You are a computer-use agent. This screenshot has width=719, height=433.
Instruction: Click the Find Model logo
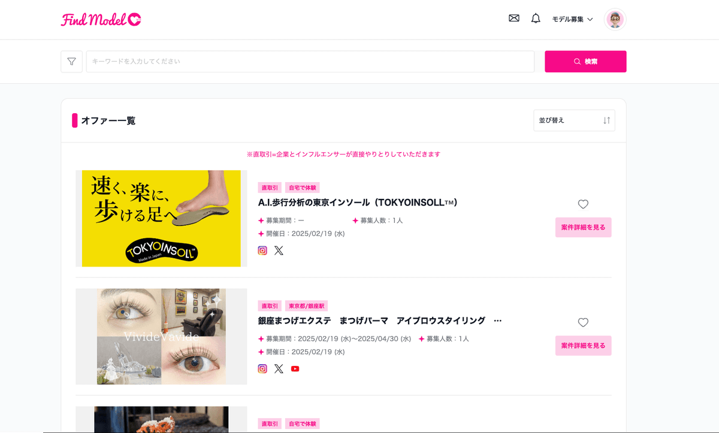pyautogui.click(x=101, y=19)
